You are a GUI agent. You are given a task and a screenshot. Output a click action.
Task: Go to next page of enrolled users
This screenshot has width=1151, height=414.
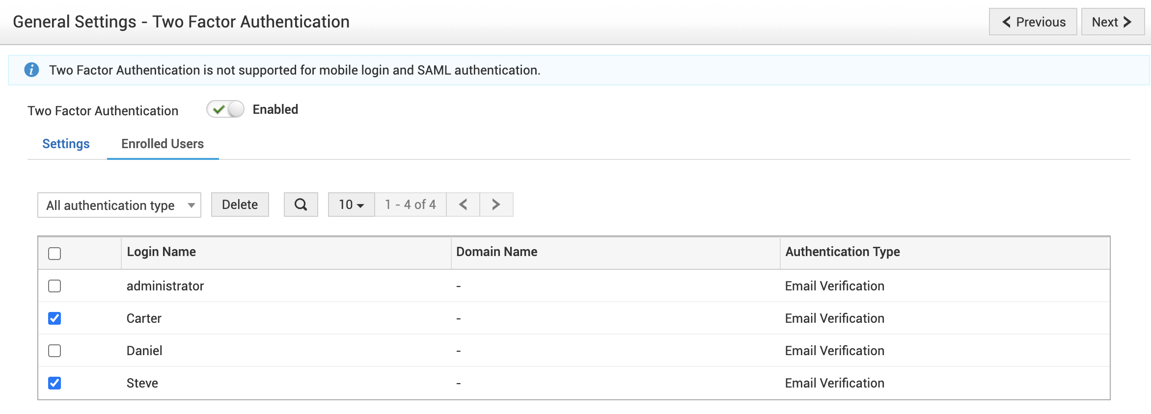click(496, 205)
